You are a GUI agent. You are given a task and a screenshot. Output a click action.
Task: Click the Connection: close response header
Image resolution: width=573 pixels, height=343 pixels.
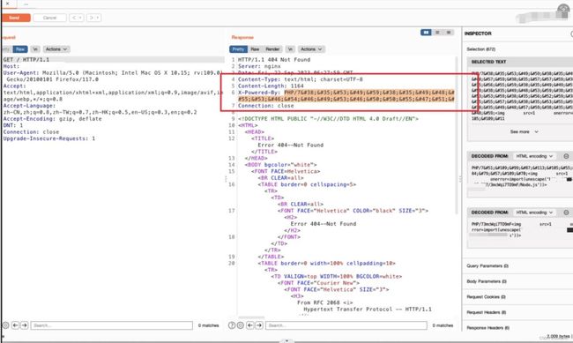click(x=266, y=106)
